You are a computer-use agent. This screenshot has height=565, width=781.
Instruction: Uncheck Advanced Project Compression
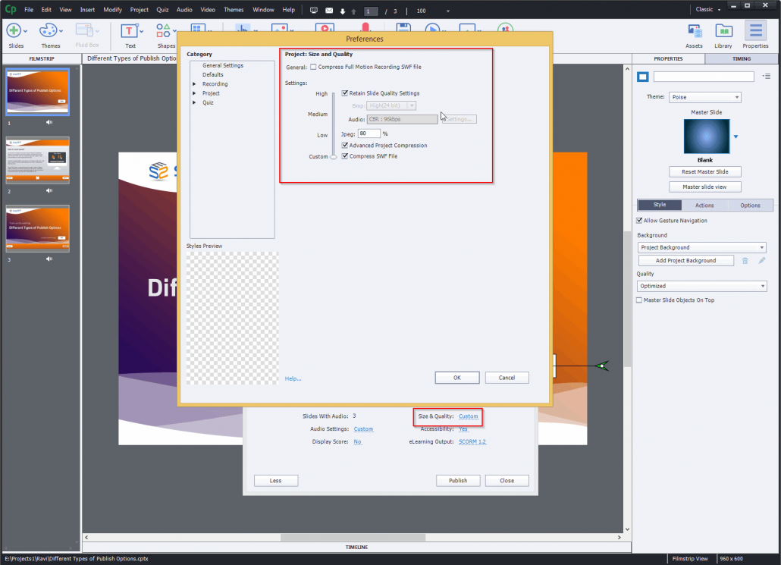345,145
